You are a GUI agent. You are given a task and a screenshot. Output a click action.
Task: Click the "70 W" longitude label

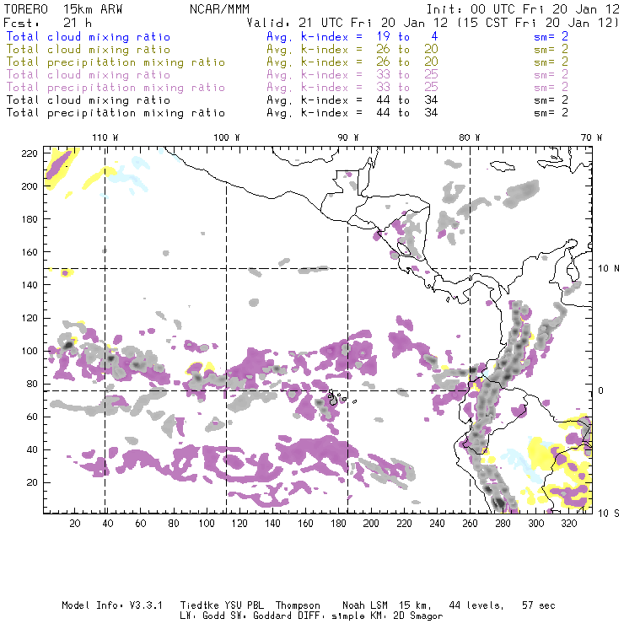[x=591, y=137]
